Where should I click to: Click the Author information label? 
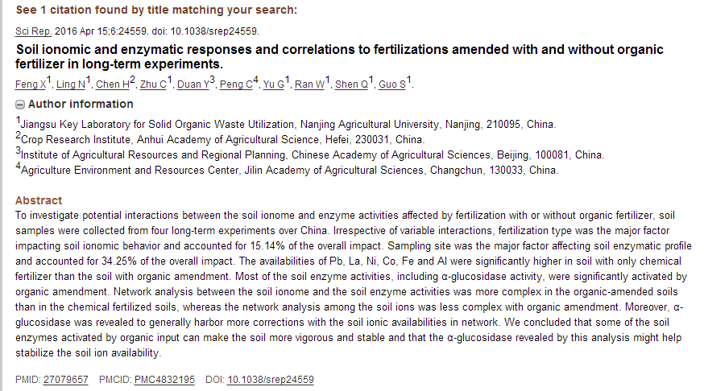click(81, 105)
